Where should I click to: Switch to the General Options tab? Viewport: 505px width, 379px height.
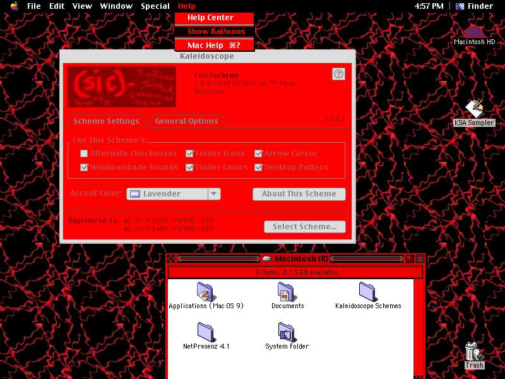[186, 121]
